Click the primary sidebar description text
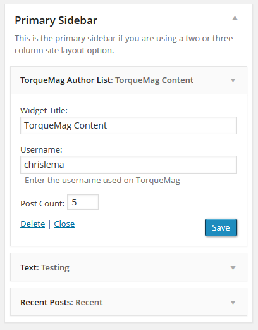The height and width of the screenshot is (330, 258). (124, 44)
